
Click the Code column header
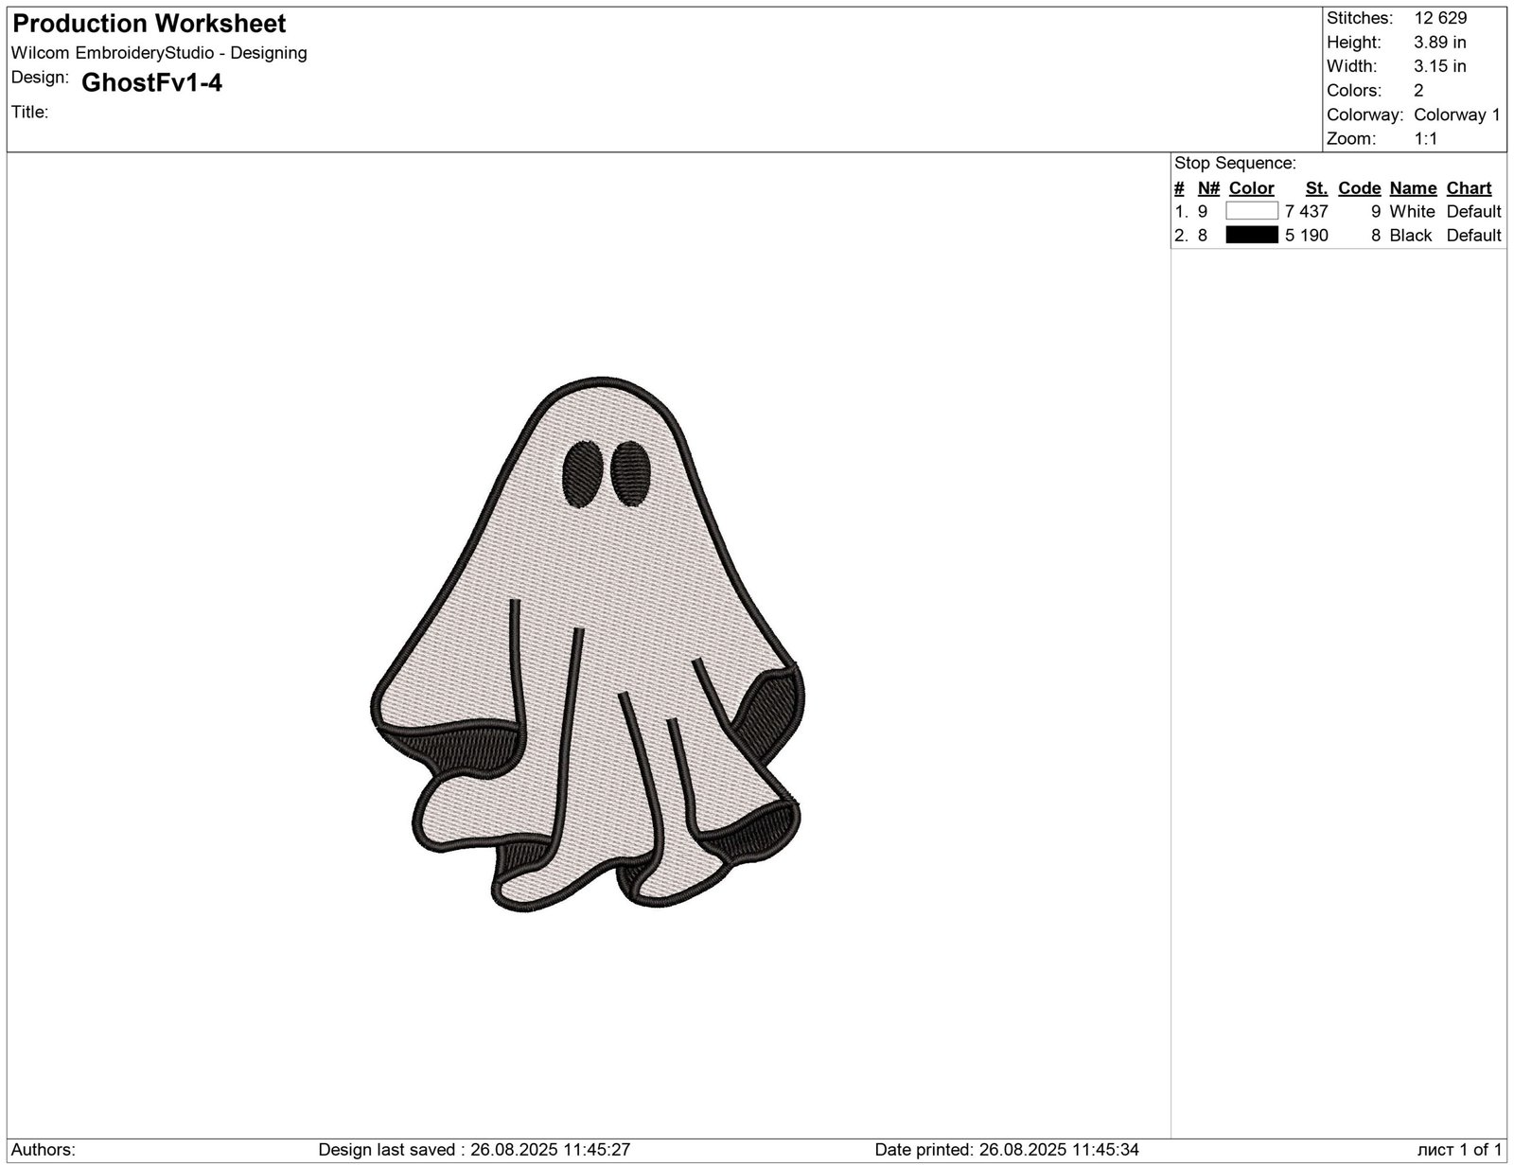pos(1359,188)
